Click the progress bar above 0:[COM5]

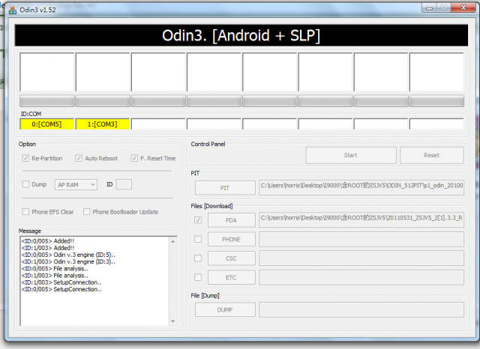click(x=46, y=101)
